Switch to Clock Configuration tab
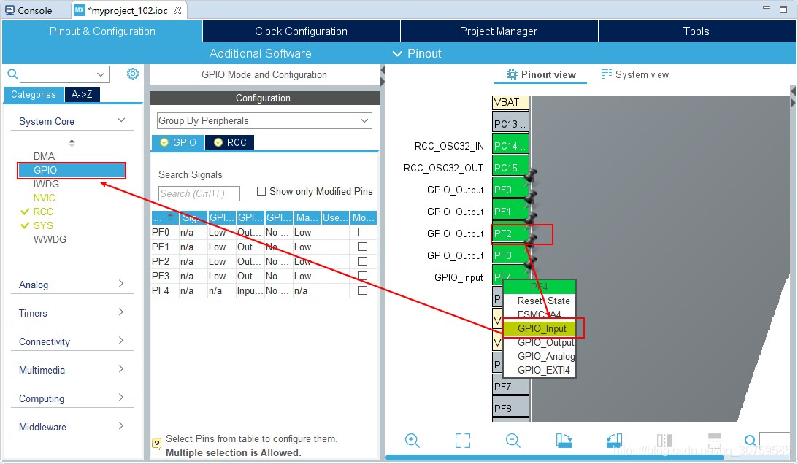 (302, 31)
